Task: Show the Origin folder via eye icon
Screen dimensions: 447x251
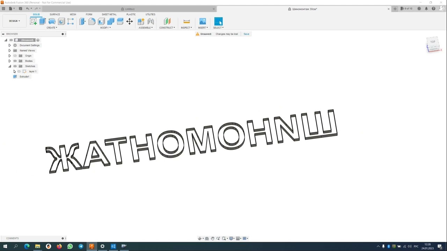Action: (15, 56)
